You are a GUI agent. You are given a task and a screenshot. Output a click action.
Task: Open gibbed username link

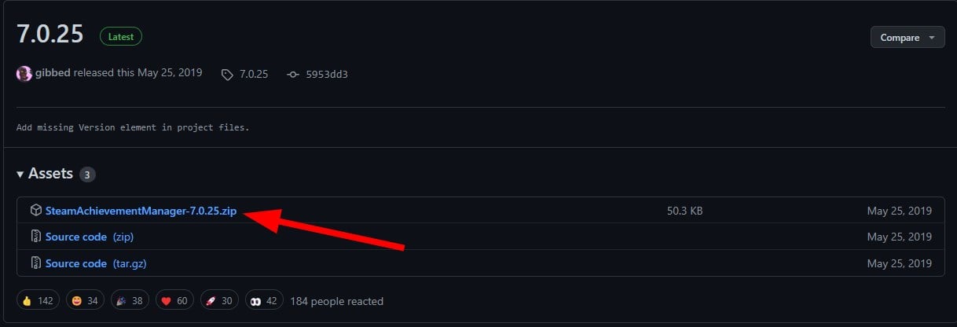pos(53,73)
